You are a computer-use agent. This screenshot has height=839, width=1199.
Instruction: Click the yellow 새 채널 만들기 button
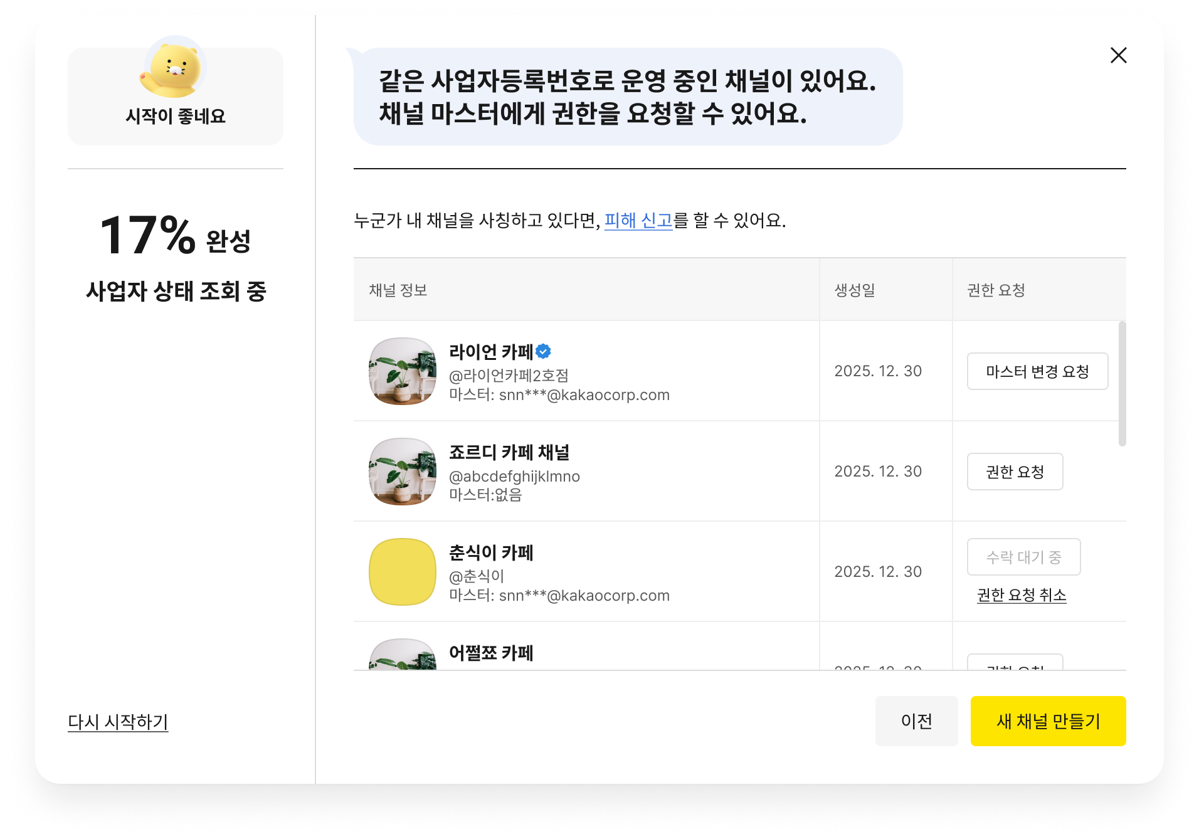pyautogui.click(x=1048, y=721)
